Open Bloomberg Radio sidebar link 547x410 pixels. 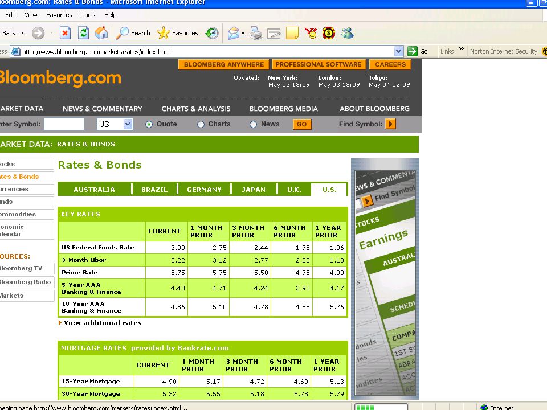(27, 282)
